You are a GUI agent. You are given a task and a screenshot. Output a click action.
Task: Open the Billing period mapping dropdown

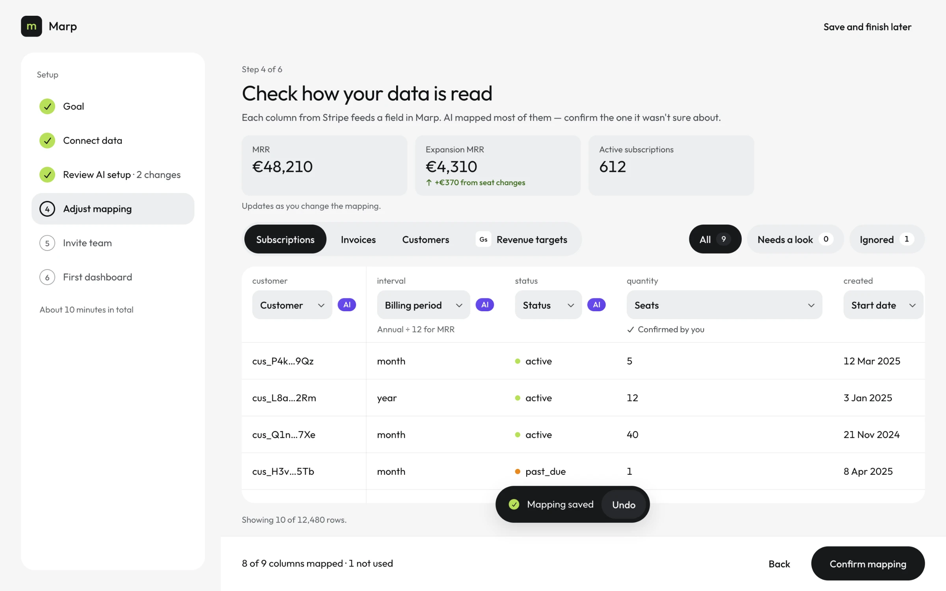tap(423, 305)
